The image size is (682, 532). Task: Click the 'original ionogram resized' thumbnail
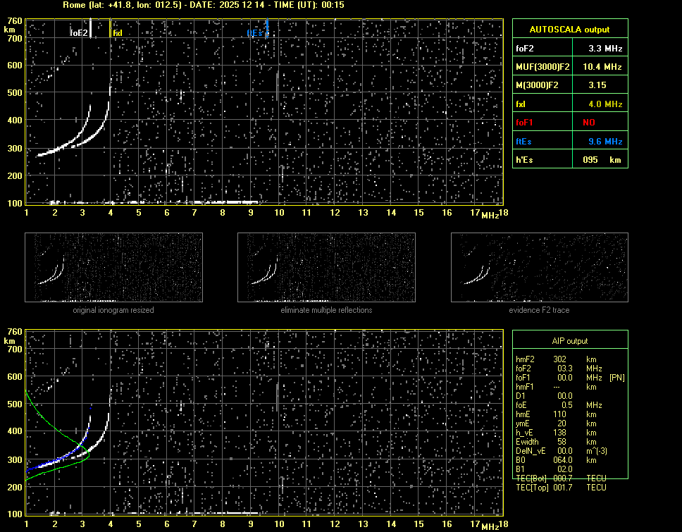coord(113,267)
